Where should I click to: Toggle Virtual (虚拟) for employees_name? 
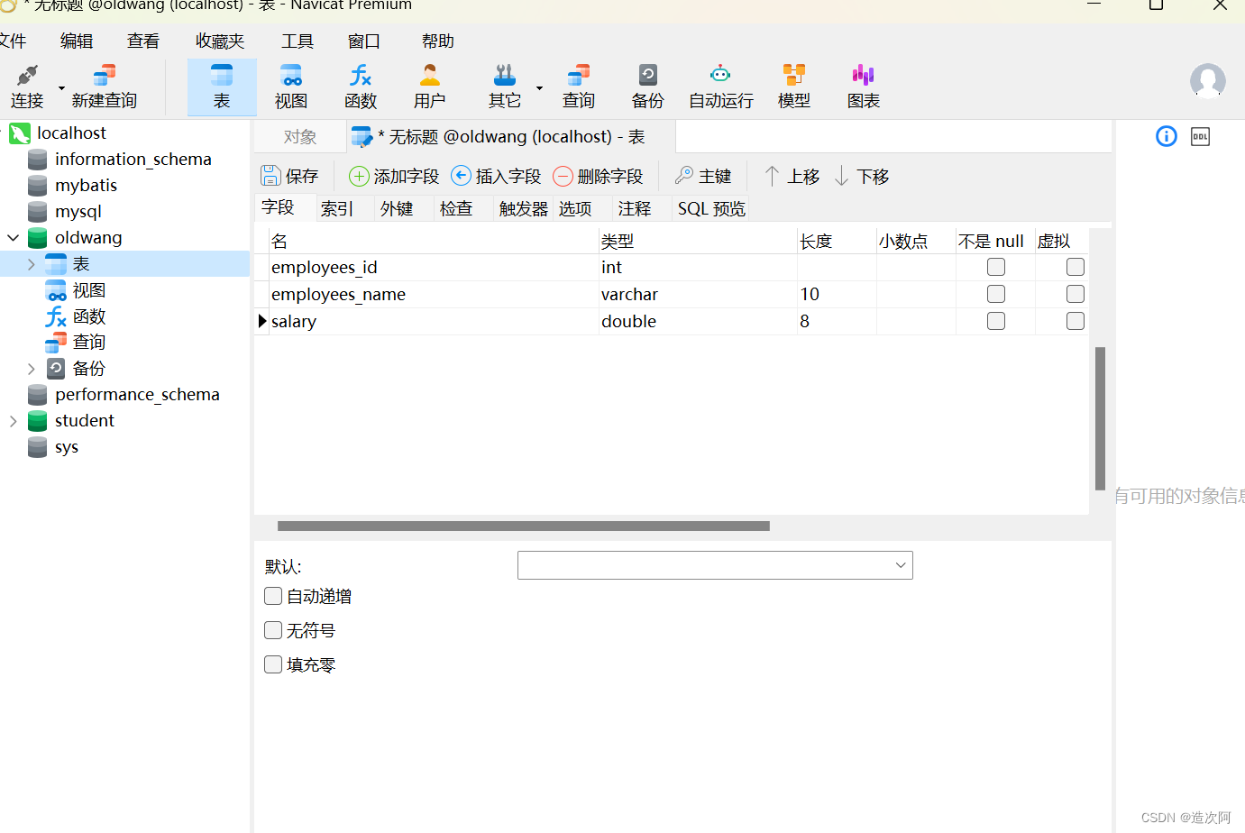1076,294
